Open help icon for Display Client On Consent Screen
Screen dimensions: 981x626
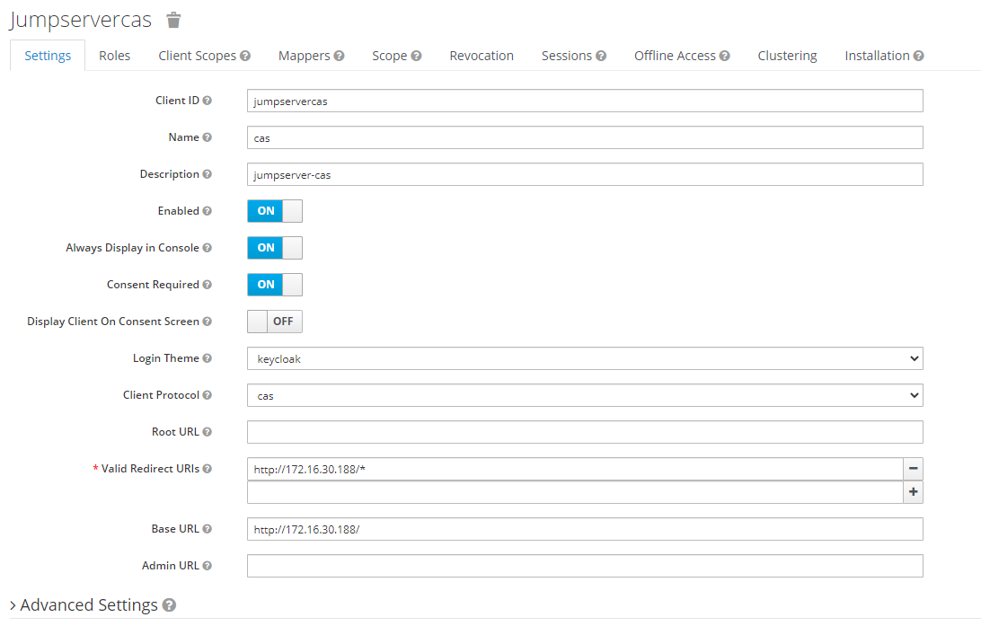coord(208,322)
